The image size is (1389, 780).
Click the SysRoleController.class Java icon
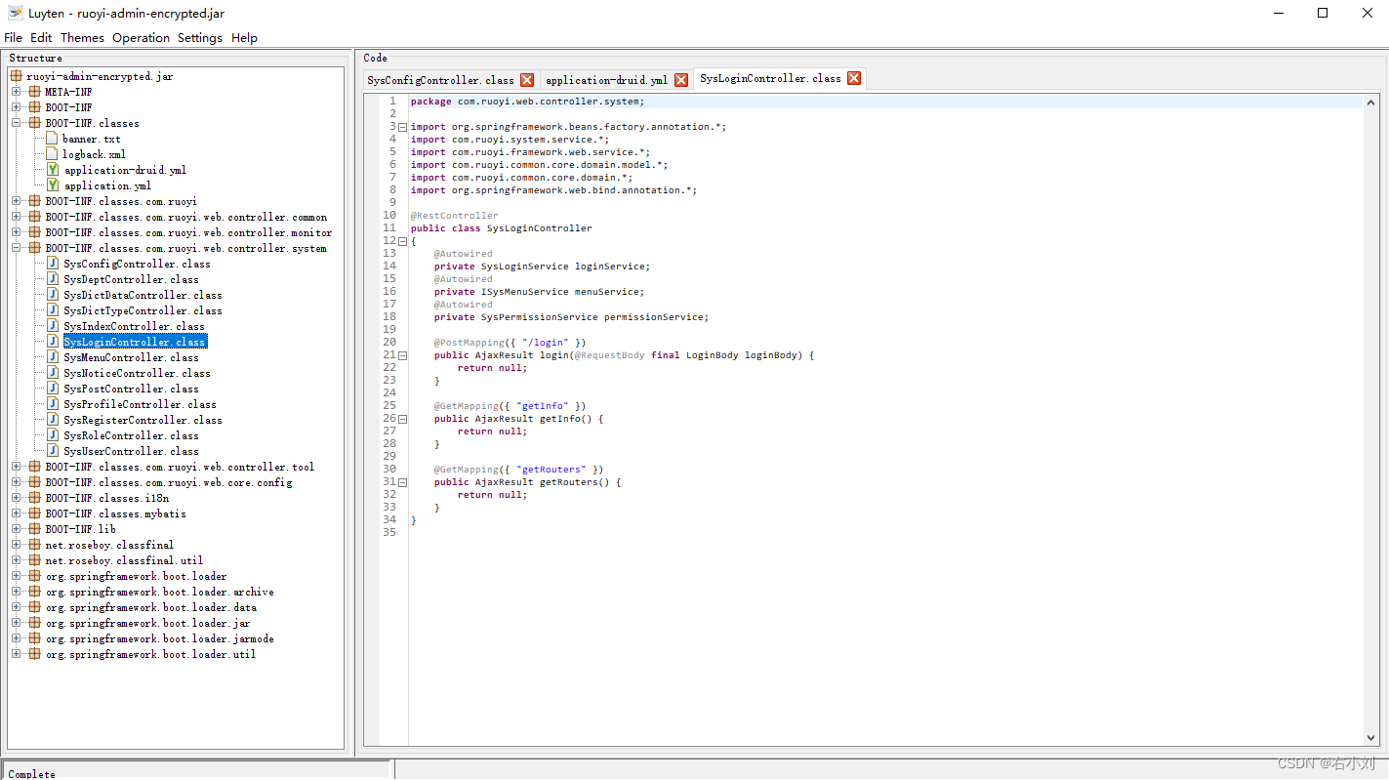tap(53, 435)
